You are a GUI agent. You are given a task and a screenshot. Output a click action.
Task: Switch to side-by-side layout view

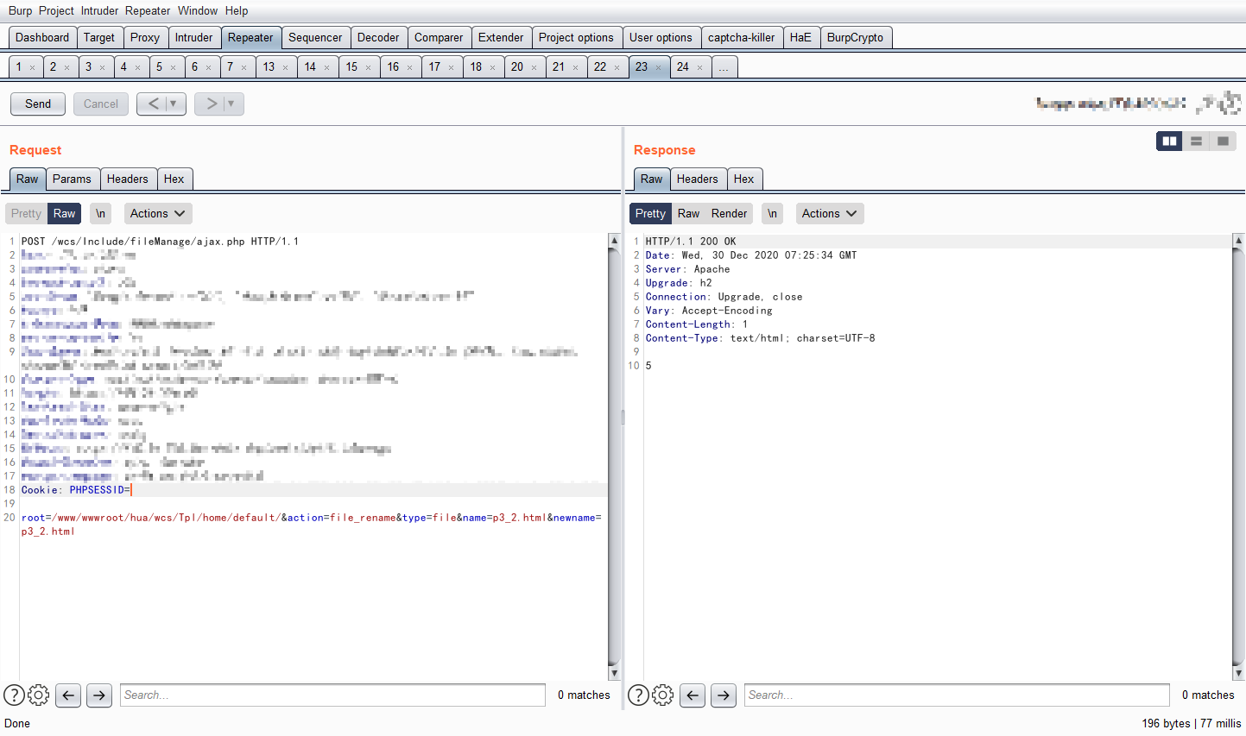[1170, 141]
